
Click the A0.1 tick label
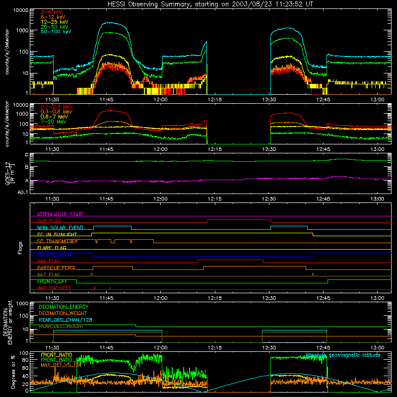(x=23, y=193)
